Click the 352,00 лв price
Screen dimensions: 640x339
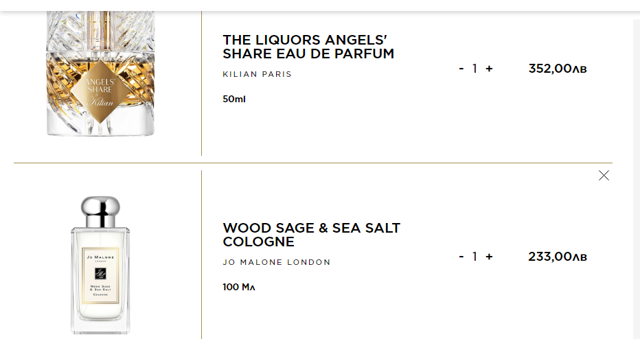point(557,69)
